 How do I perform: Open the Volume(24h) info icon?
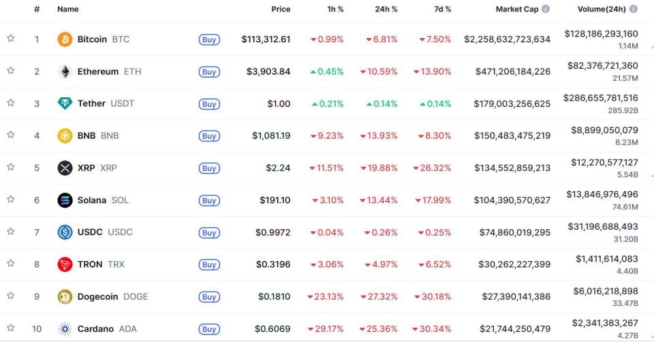pyautogui.click(x=634, y=10)
